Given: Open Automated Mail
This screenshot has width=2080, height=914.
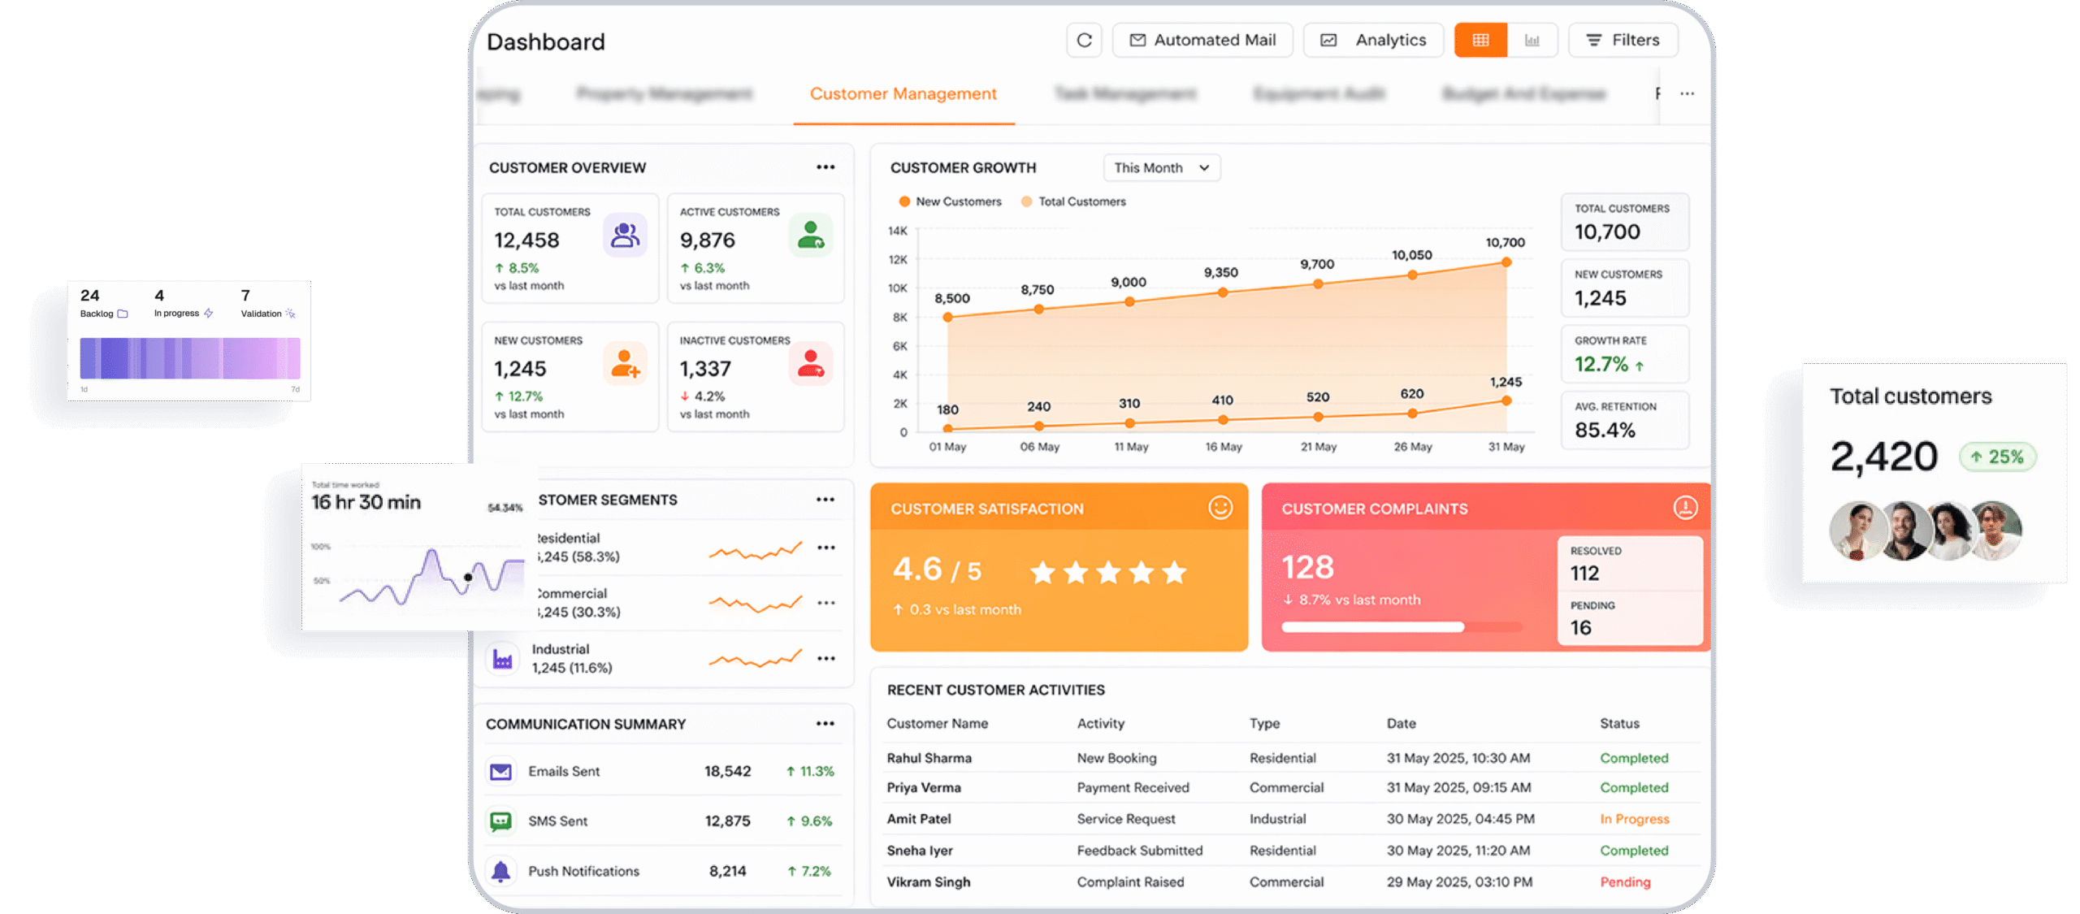Looking at the screenshot, I should click(1202, 40).
